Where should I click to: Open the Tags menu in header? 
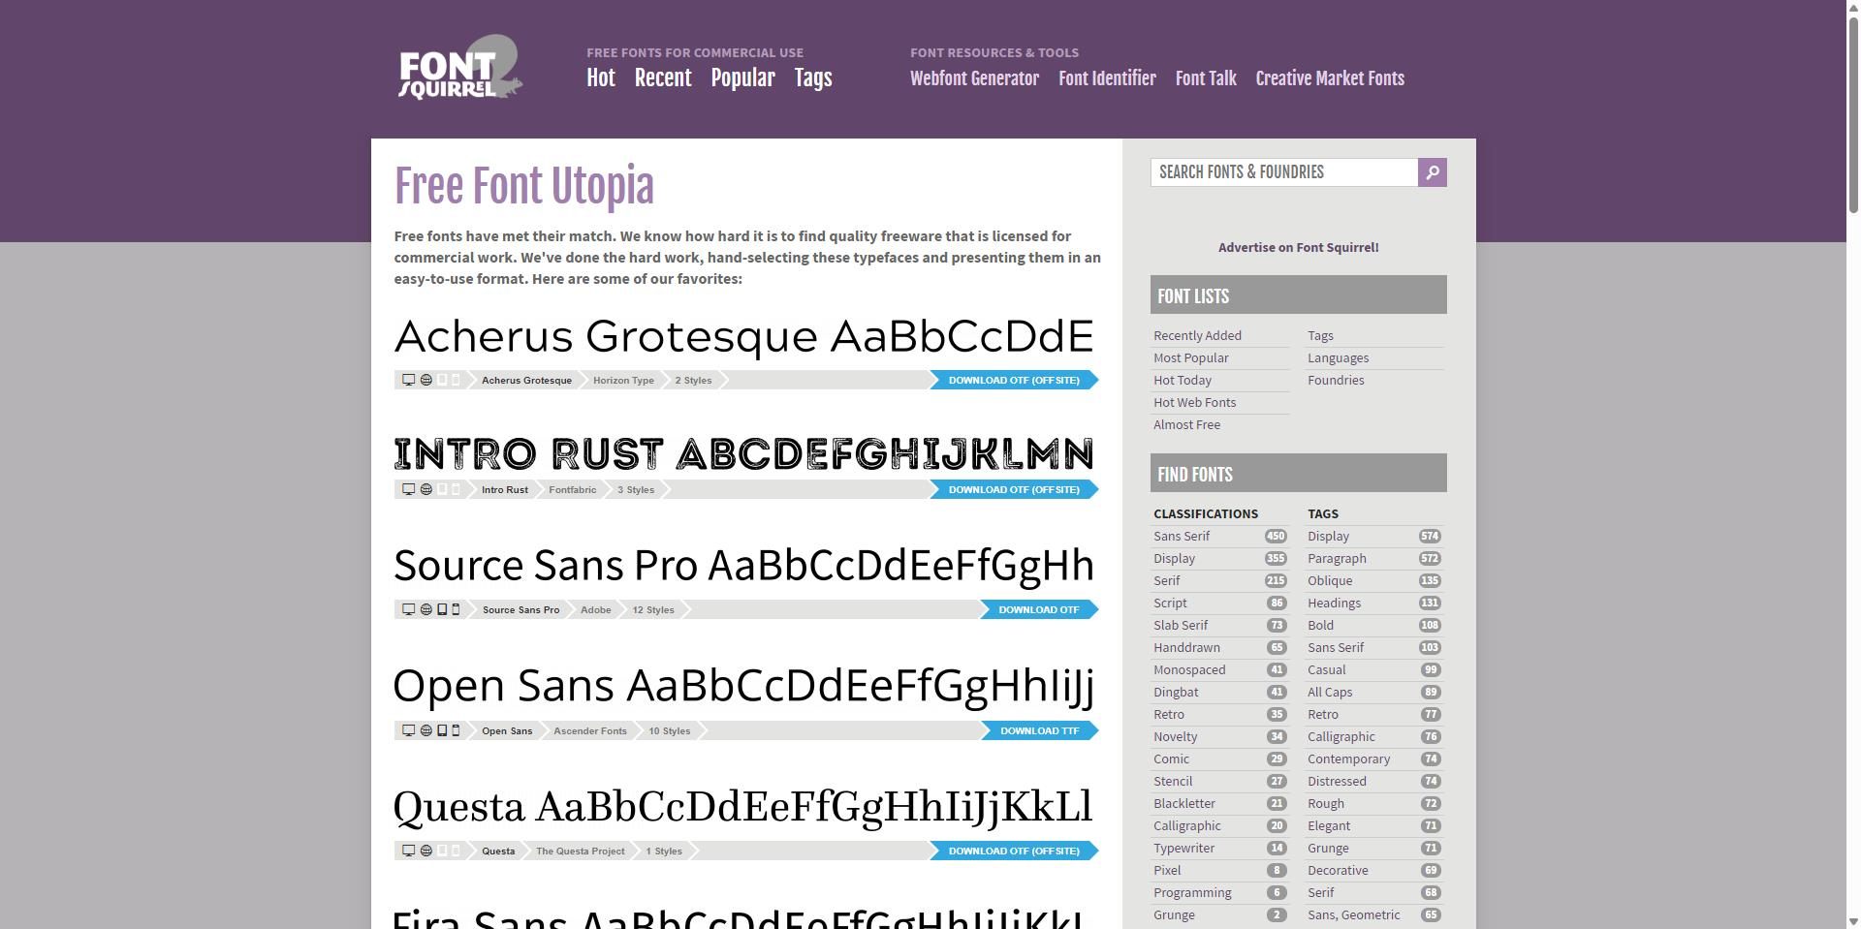tap(813, 78)
